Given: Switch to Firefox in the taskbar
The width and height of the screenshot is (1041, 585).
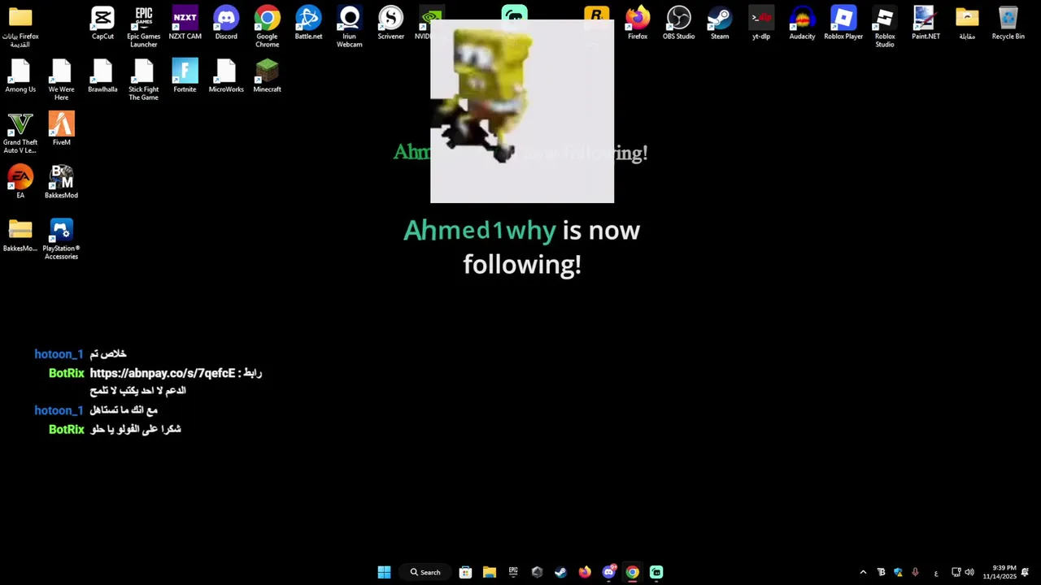Looking at the screenshot, I should pyautogui.click(x=585, y=572).
